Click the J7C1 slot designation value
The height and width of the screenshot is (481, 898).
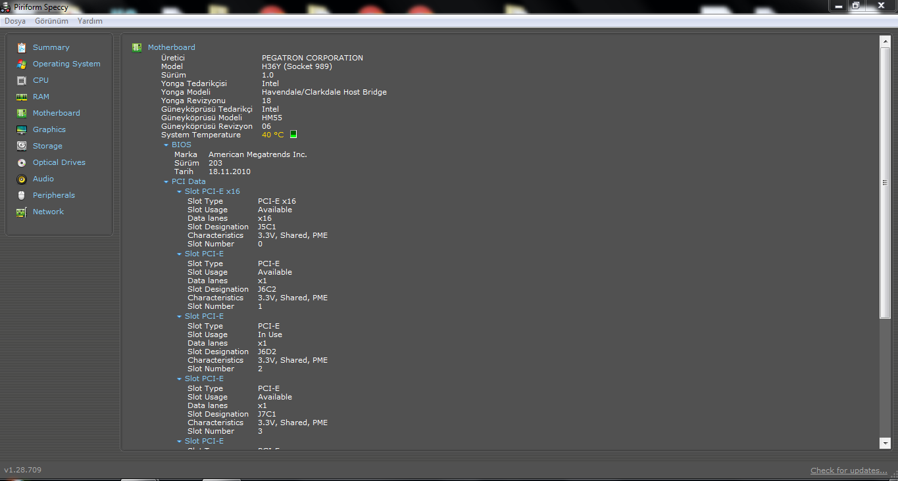click(267, 414)
